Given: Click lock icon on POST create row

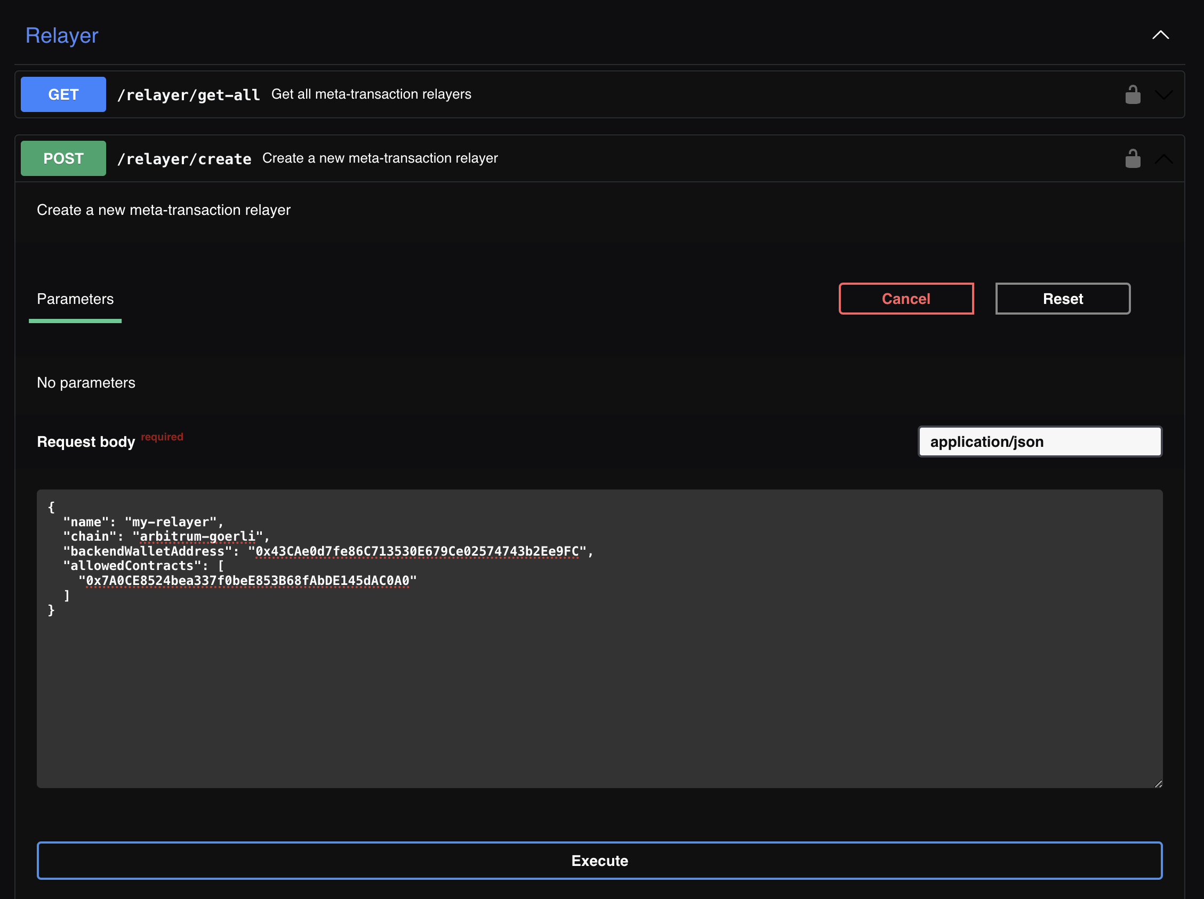Looking at the screenshot, I should (1133, 159).
